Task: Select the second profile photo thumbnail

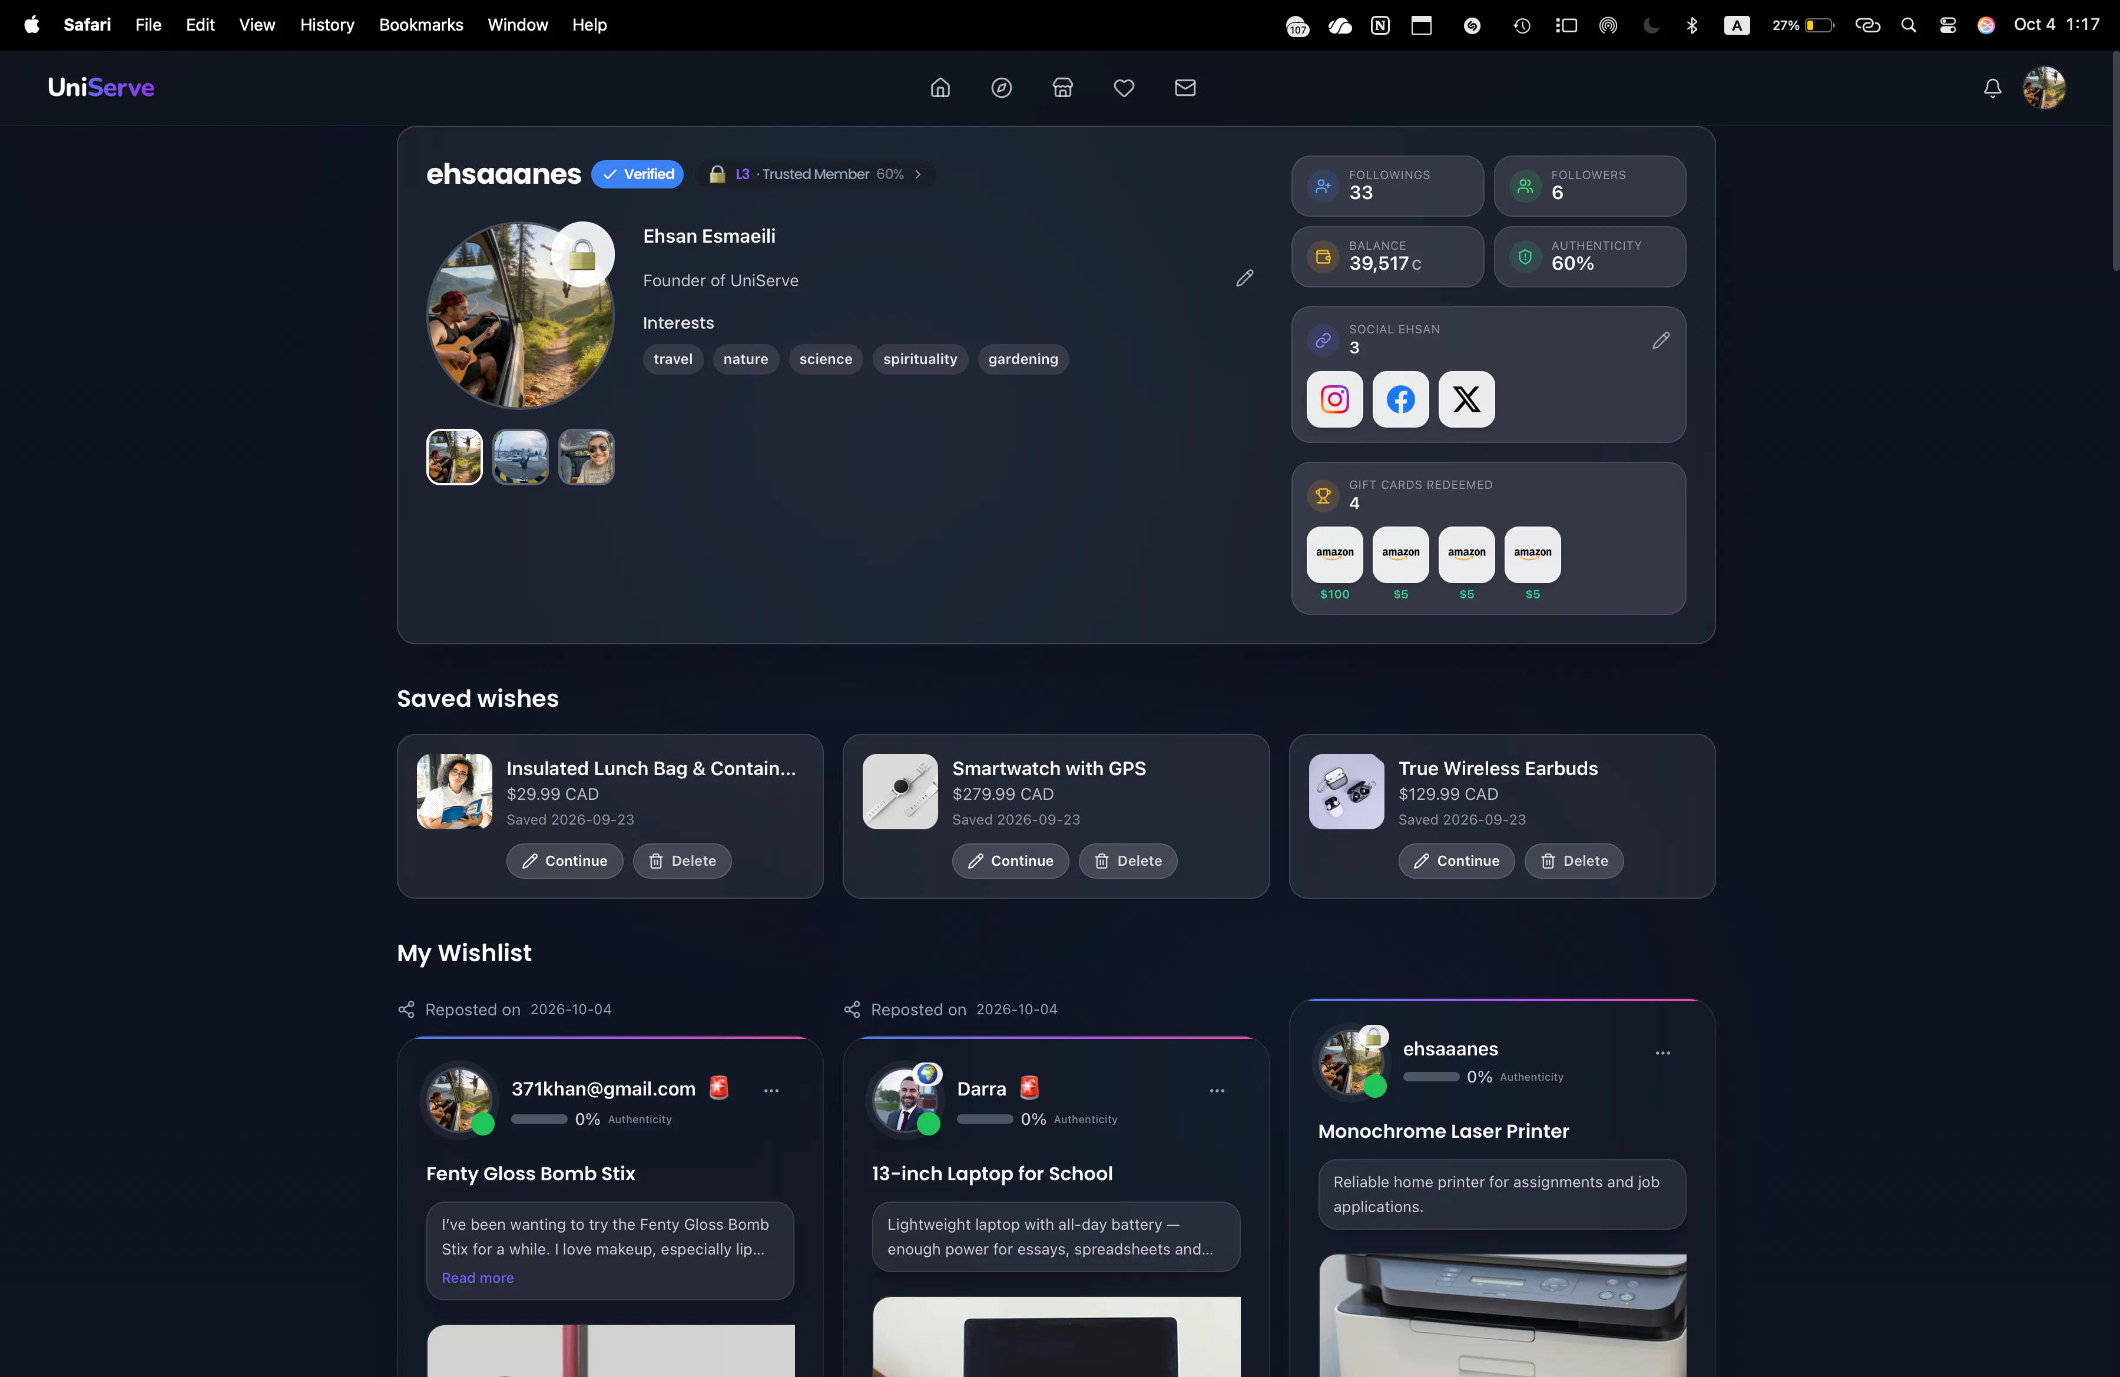Action: click(x=520, y=457)
